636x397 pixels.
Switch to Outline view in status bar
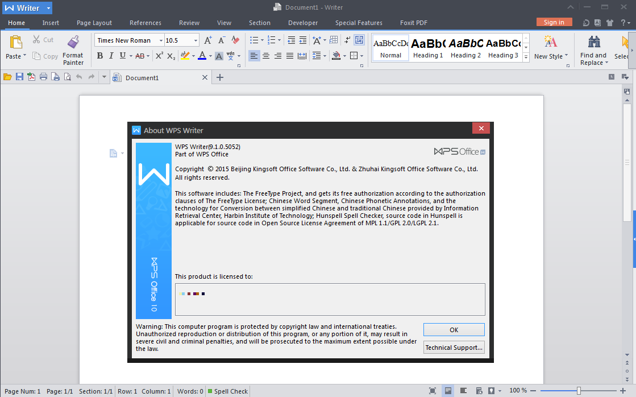pos(463,391)
